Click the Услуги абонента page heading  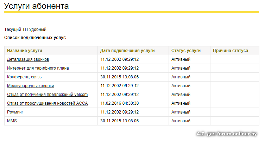point(36,6)
